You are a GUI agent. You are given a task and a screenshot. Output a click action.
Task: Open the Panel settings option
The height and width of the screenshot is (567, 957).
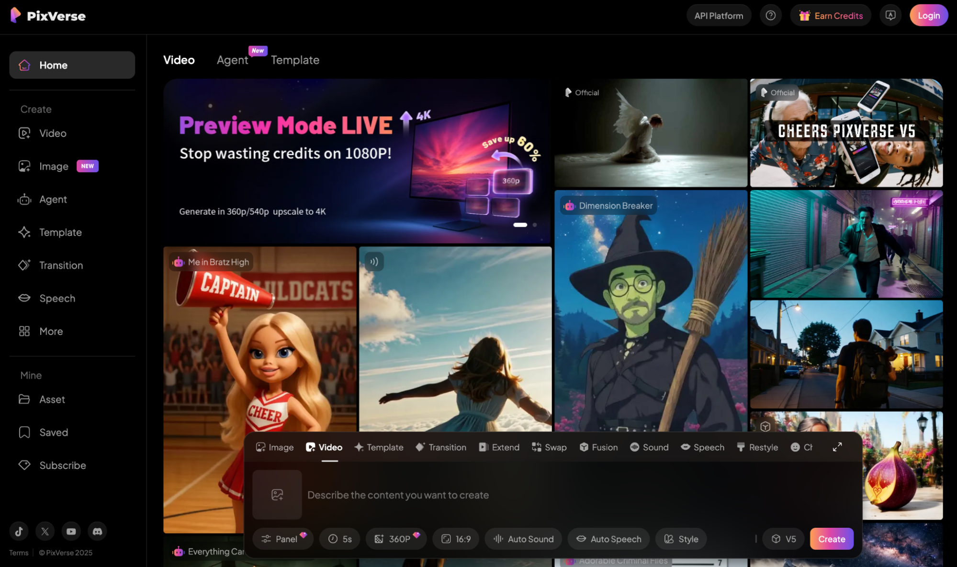(283, 539)
